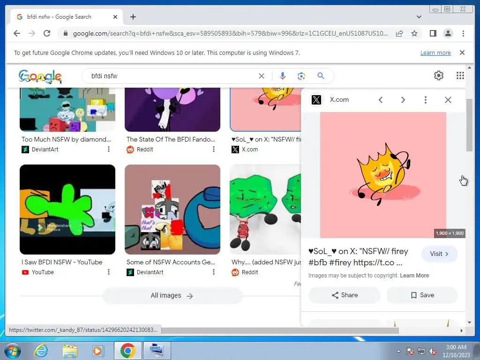Focus the Chrome address bar URL
Viewport: 480px width, 360px height.
click(x=230, y=33)
